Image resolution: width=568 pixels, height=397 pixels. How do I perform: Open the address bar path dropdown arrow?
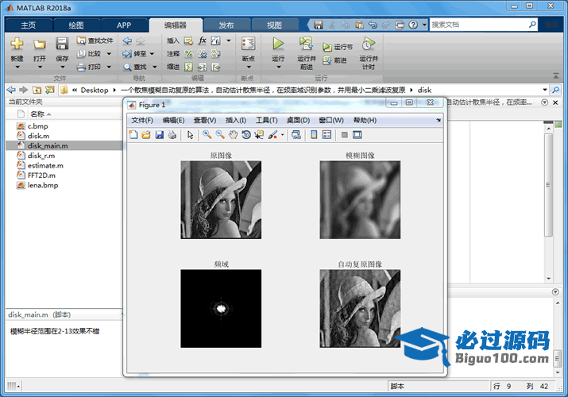coord(544,90)
